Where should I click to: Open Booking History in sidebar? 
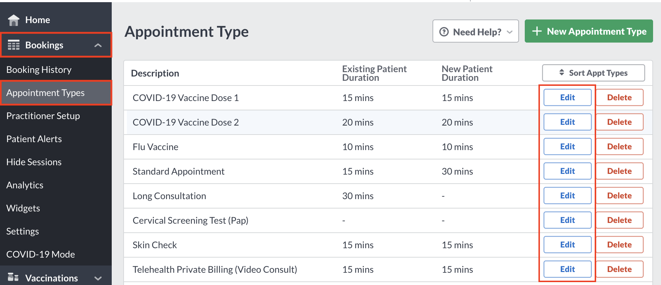tap(39, 70)
